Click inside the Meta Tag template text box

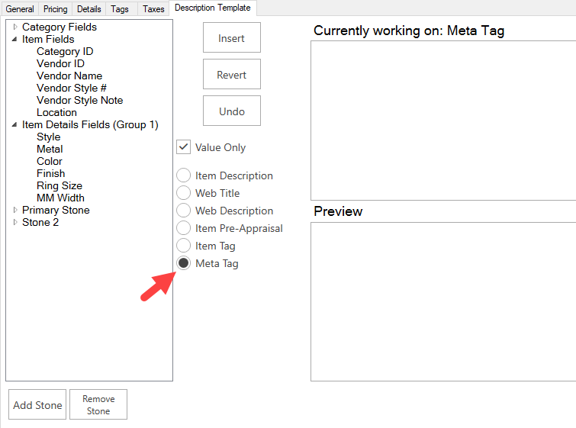pos(442,121)
